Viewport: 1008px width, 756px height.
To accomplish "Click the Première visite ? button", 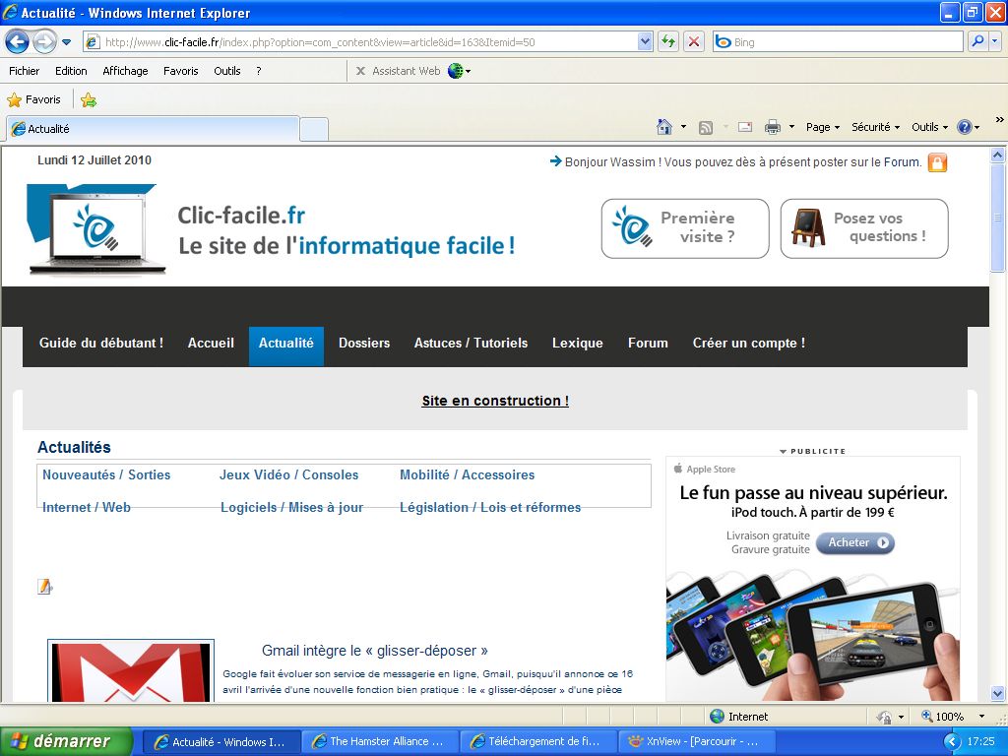I will pyautogui.click(x=685, y=228).
